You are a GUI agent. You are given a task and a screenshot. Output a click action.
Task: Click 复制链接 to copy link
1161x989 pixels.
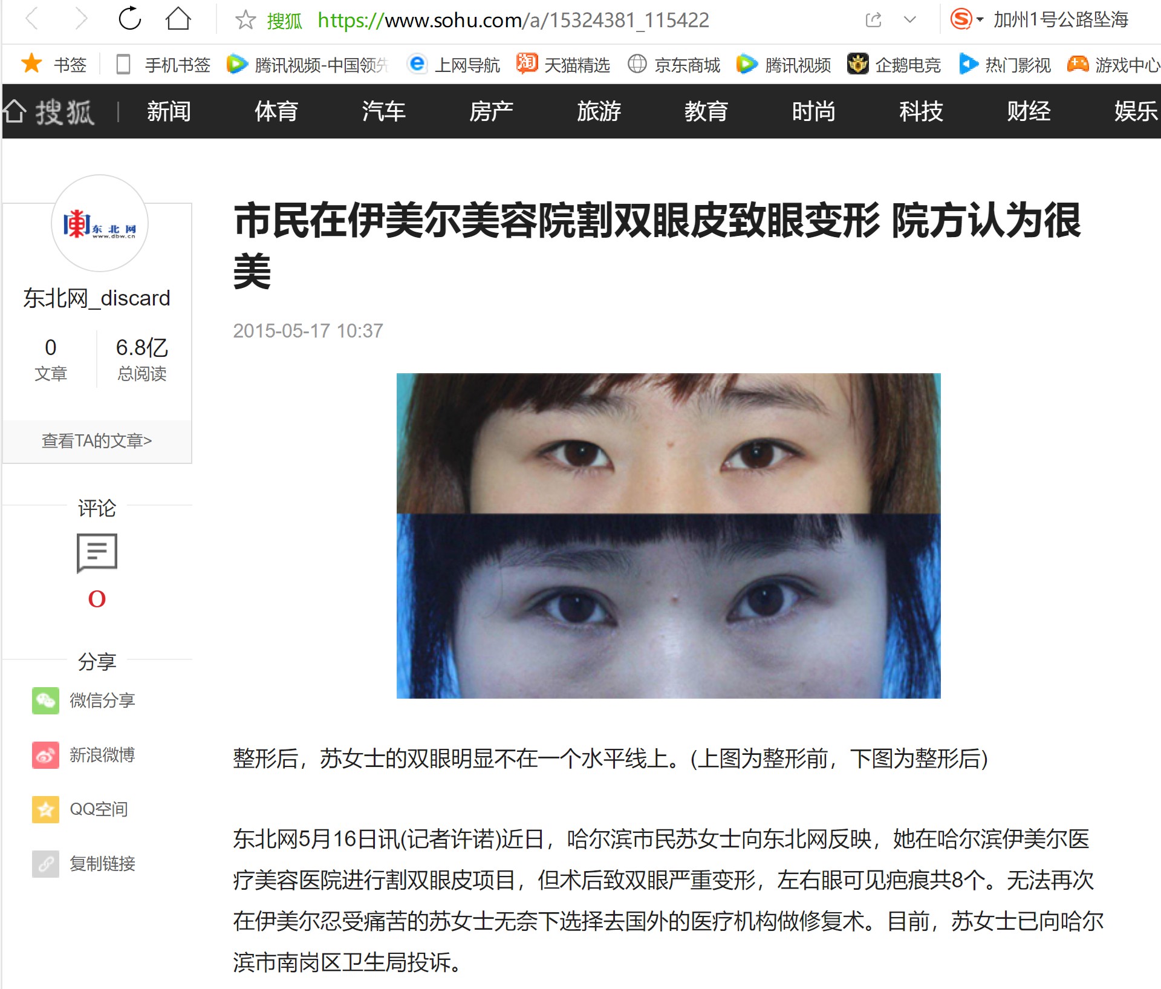pos(83,864)
